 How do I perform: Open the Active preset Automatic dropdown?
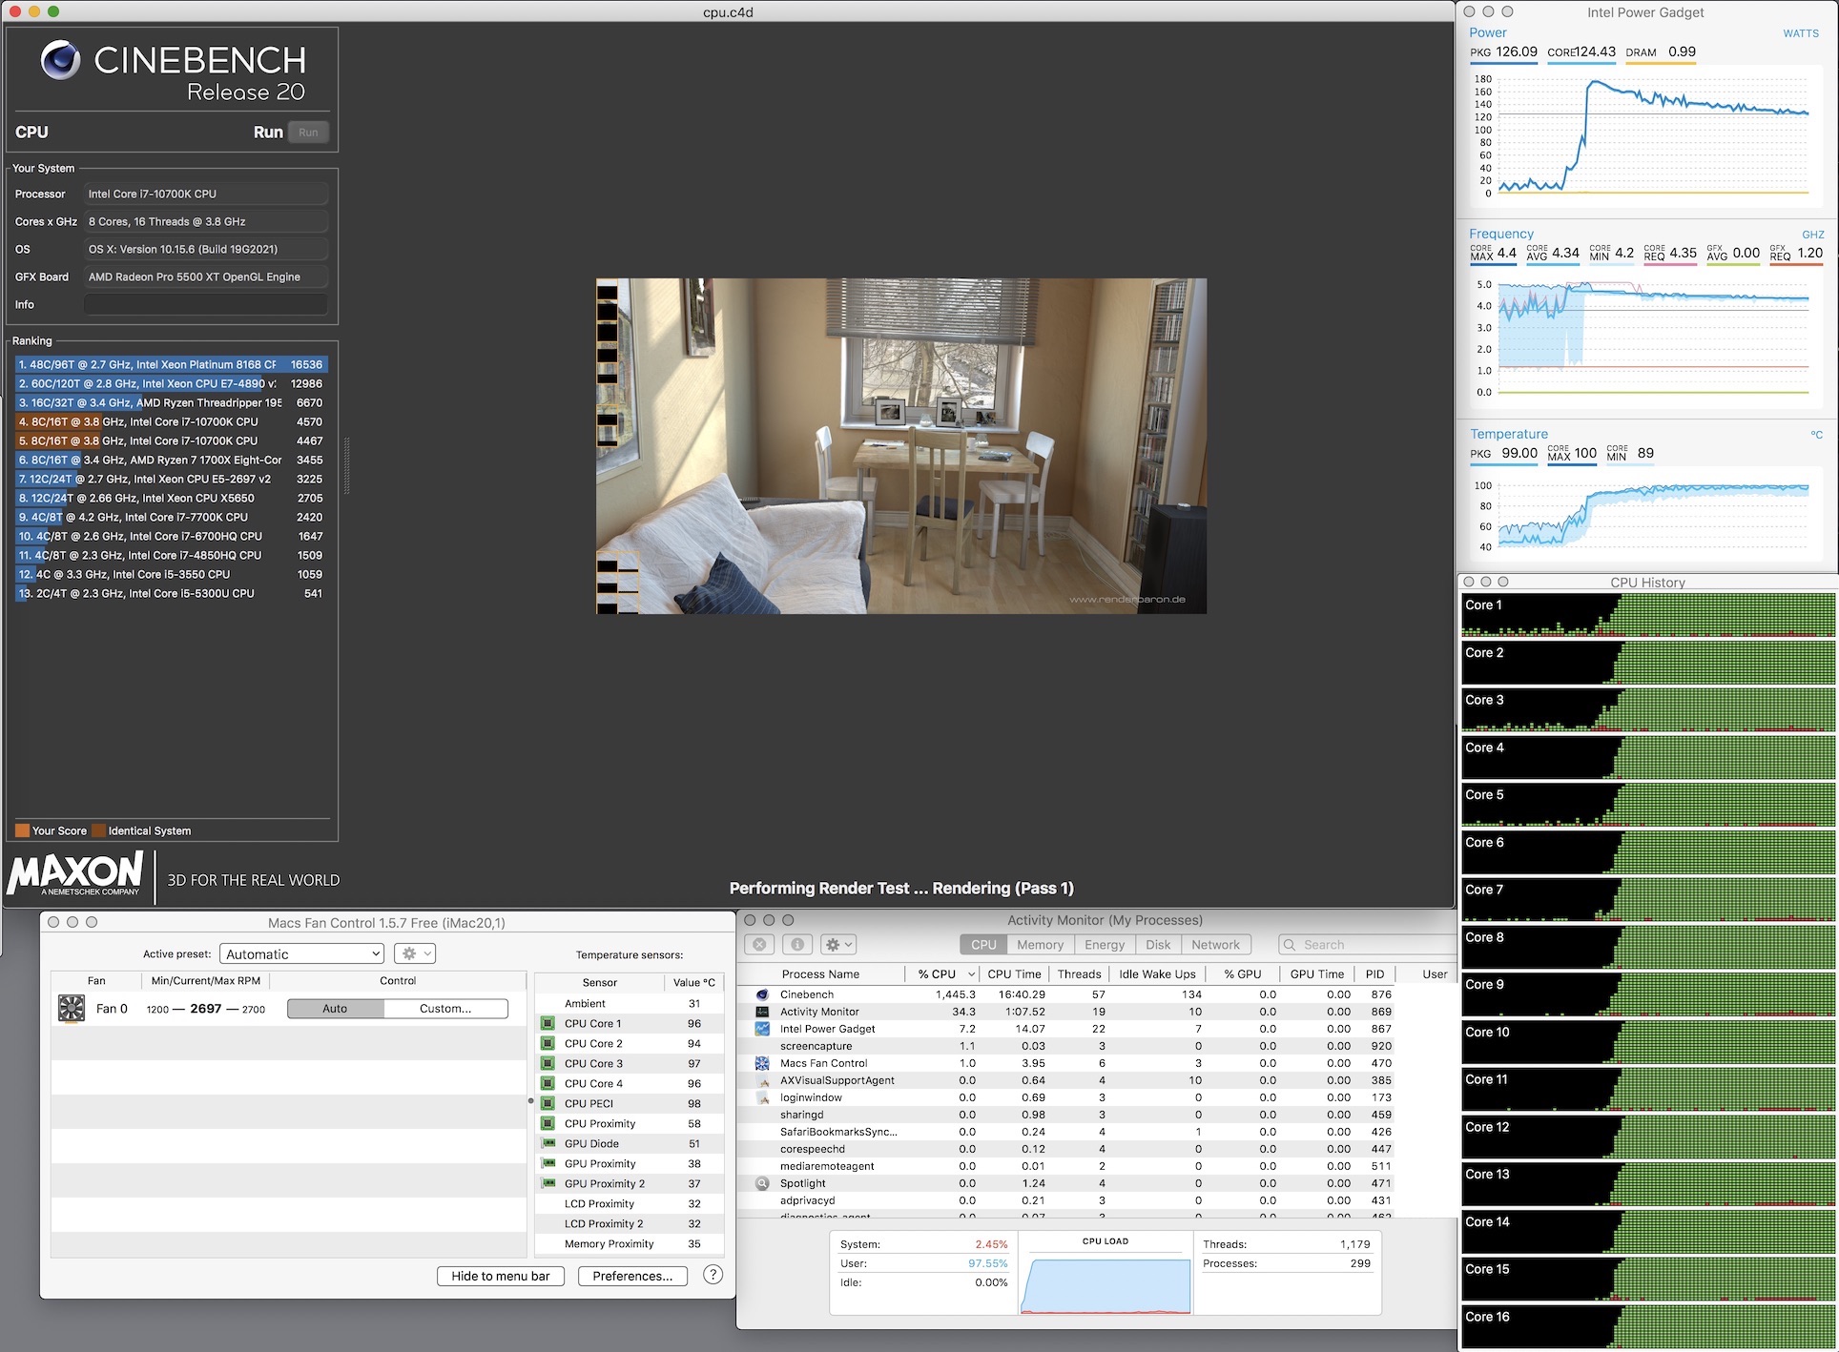(x=301, y=953)
